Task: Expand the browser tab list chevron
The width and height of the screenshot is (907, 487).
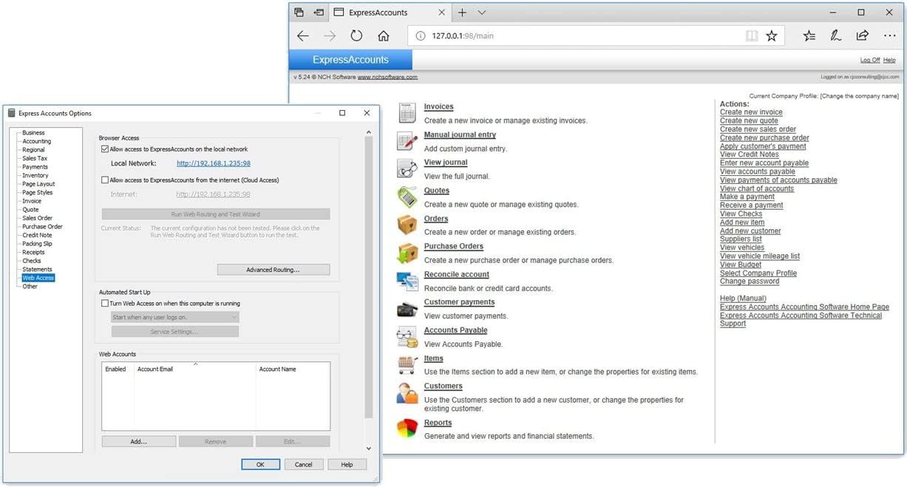Action: [482, 13]
